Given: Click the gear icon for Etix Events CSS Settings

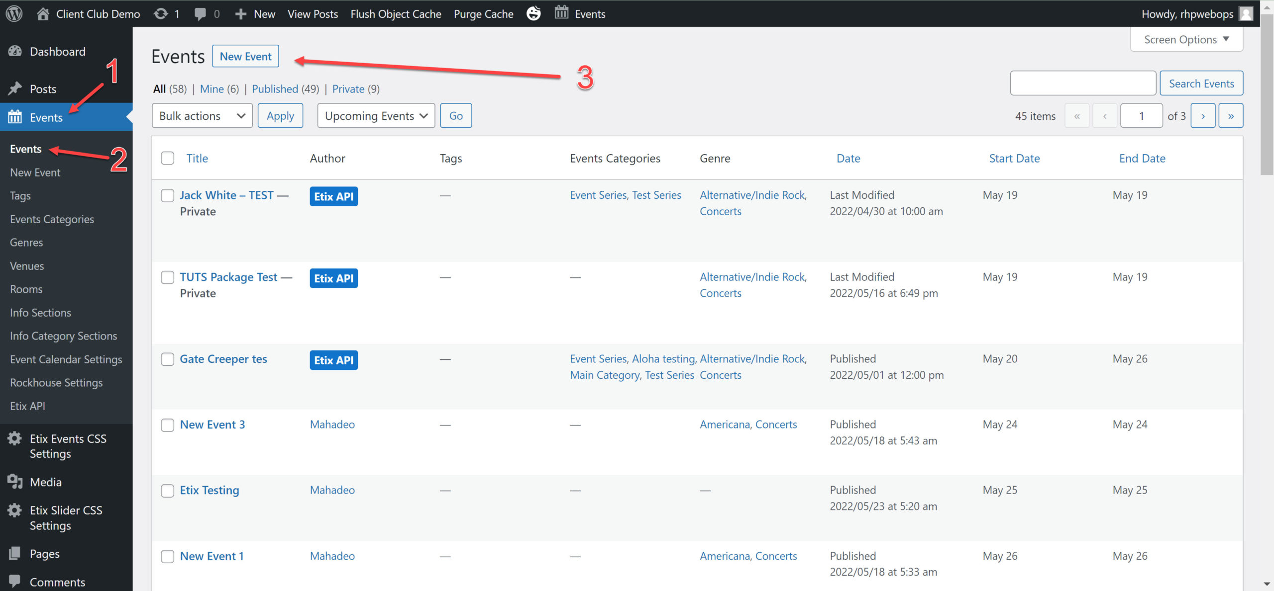Looking at the screenshot, I should click(x=15, y=438).
